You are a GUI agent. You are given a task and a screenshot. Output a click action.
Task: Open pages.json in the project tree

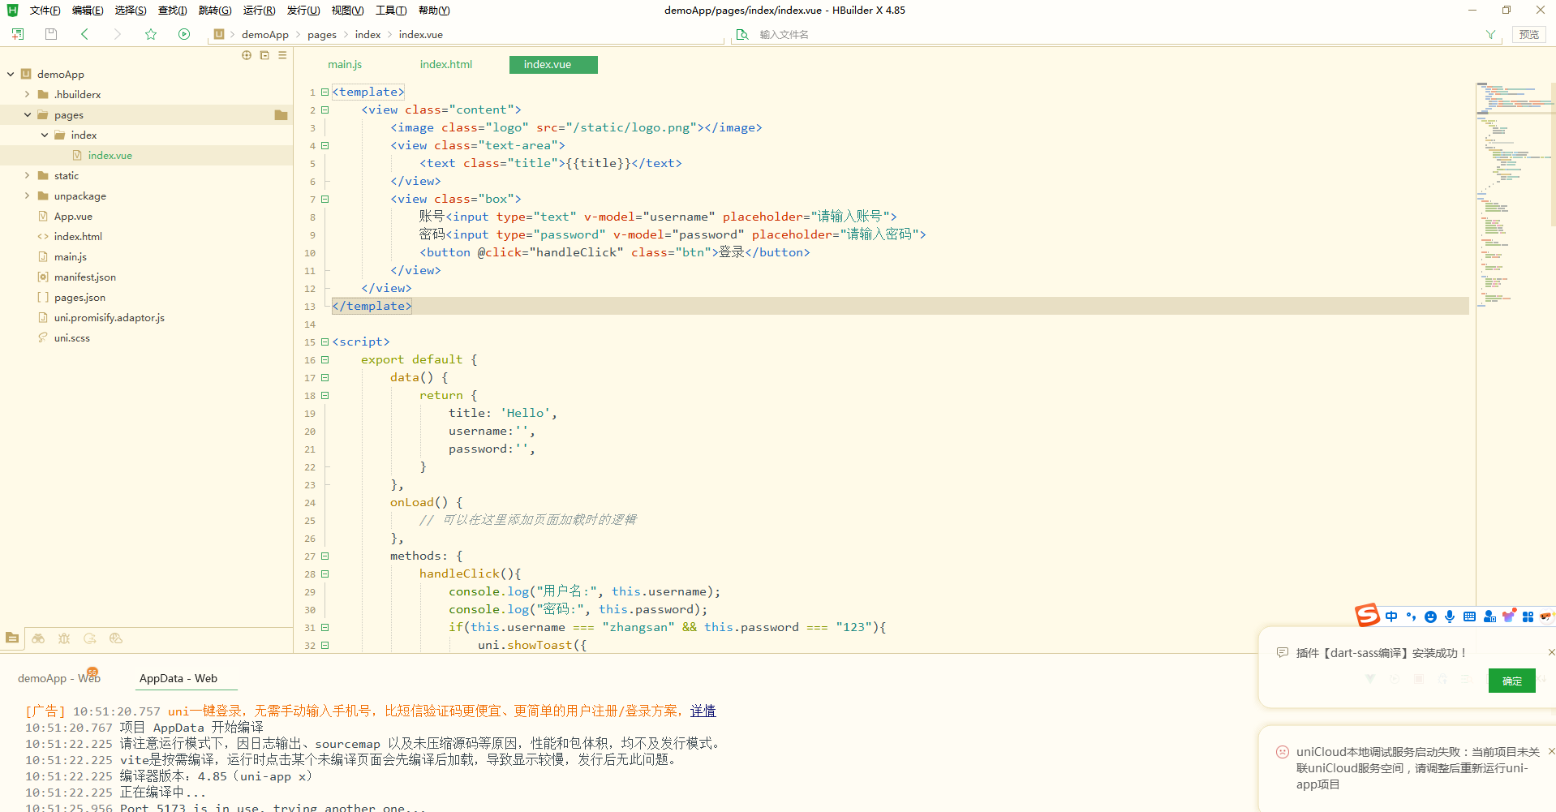tap(80, 297)
